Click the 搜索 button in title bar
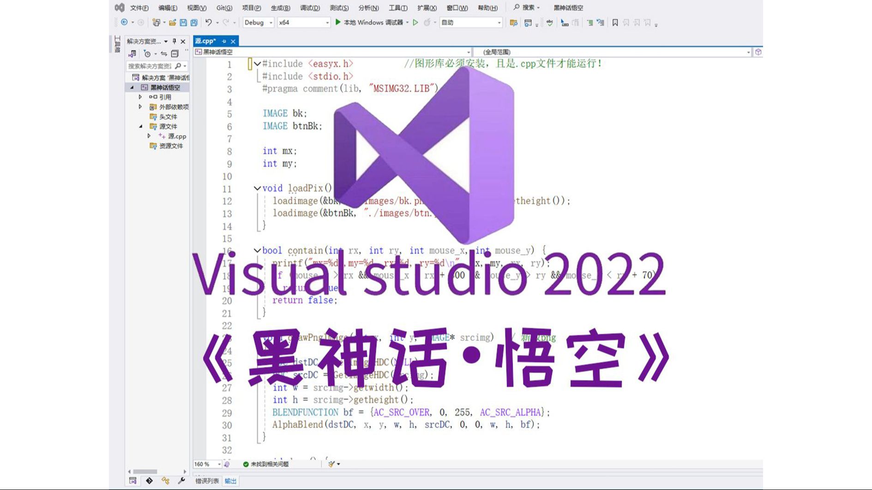Viewport: 872px width, 490px height. pyautogui.click(x=527, y=7)
